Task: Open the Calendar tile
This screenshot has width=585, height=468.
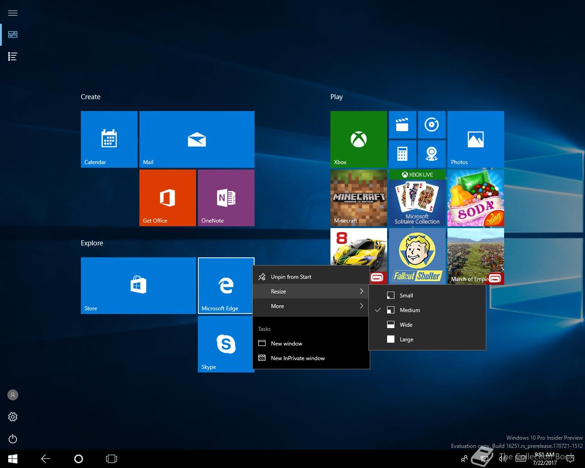Action: coord(109,139)
